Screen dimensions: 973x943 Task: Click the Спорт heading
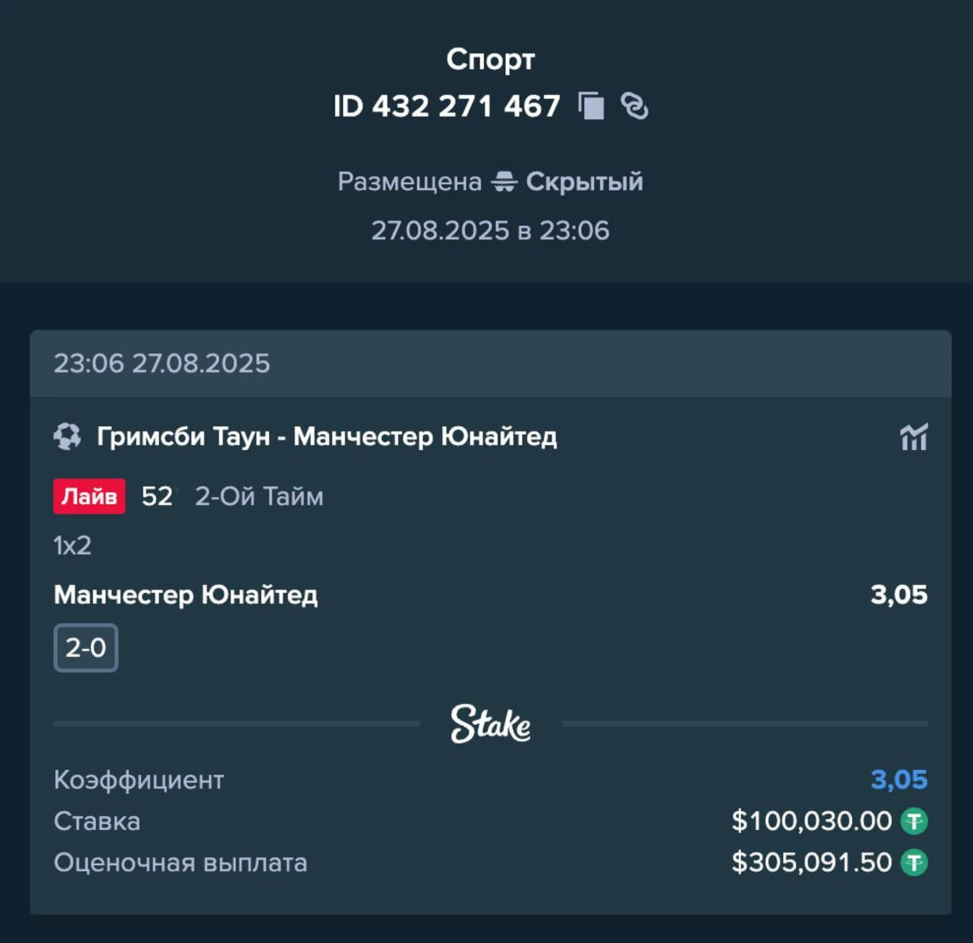pos(490,59)
